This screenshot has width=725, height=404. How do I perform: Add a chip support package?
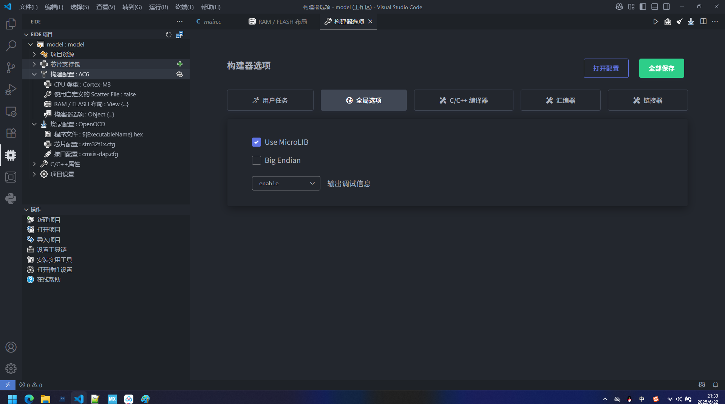pyautogui.click(x=180, y=64)
